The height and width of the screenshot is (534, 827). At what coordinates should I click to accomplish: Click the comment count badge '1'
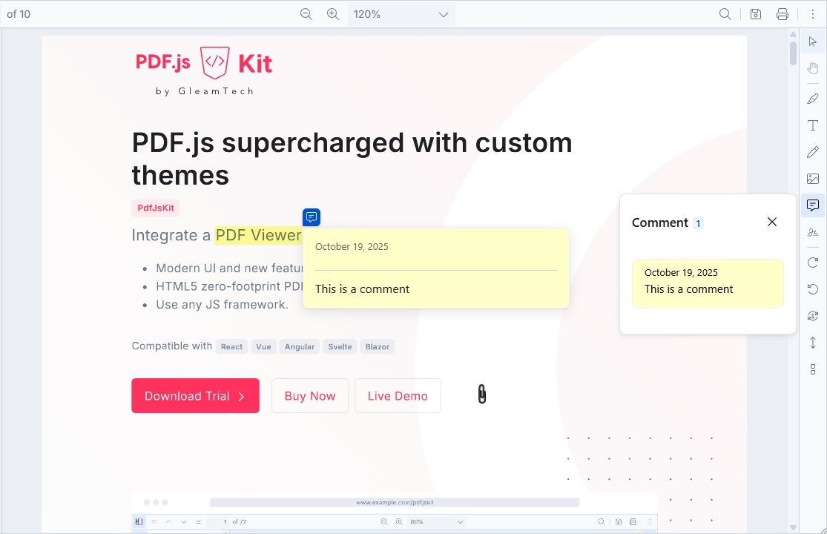coord(698,223)
